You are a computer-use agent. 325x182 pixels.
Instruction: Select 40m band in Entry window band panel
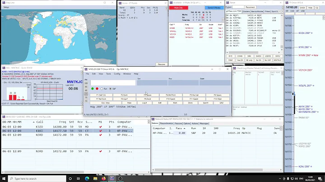(86, 91)
